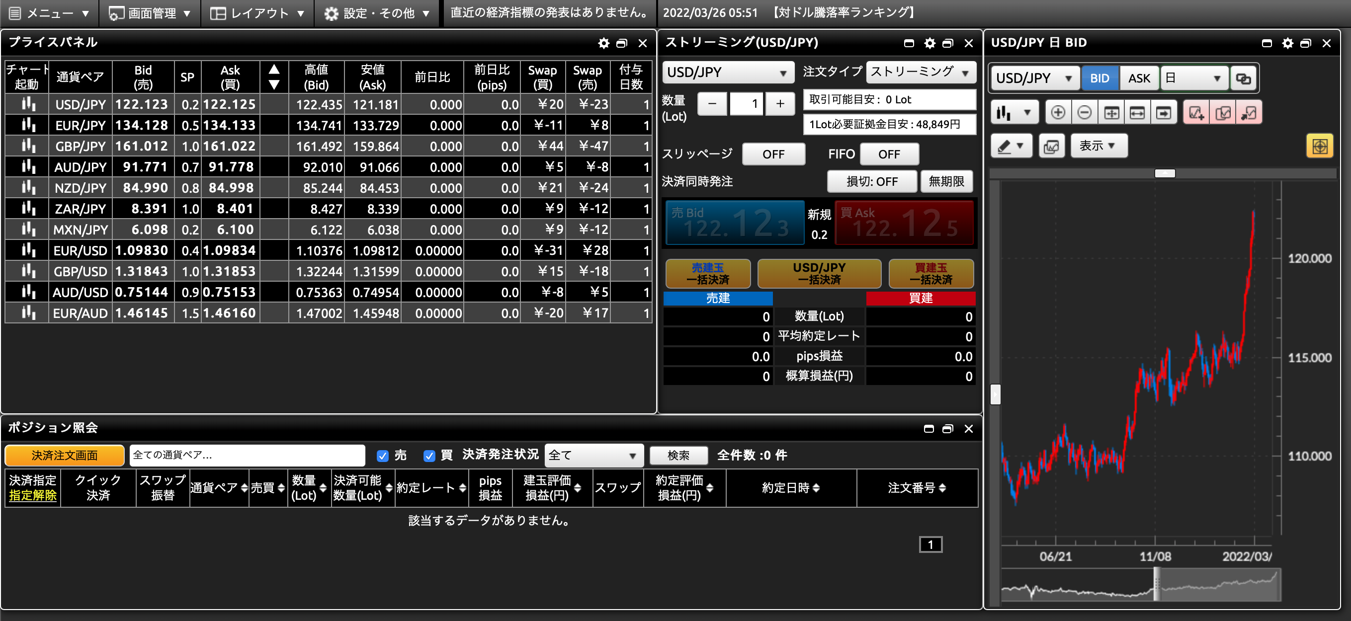The image size is (1351, 621).
Task: Toggle the 買 buy checkbox
Action: (x=429, y=456)
